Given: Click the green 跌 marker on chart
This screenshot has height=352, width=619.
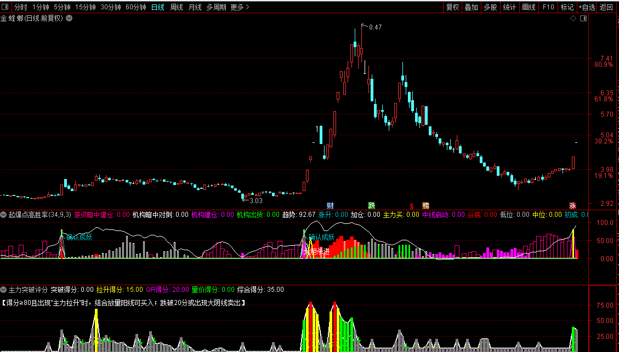Looking at the screenshot, I should pos(372,205).
